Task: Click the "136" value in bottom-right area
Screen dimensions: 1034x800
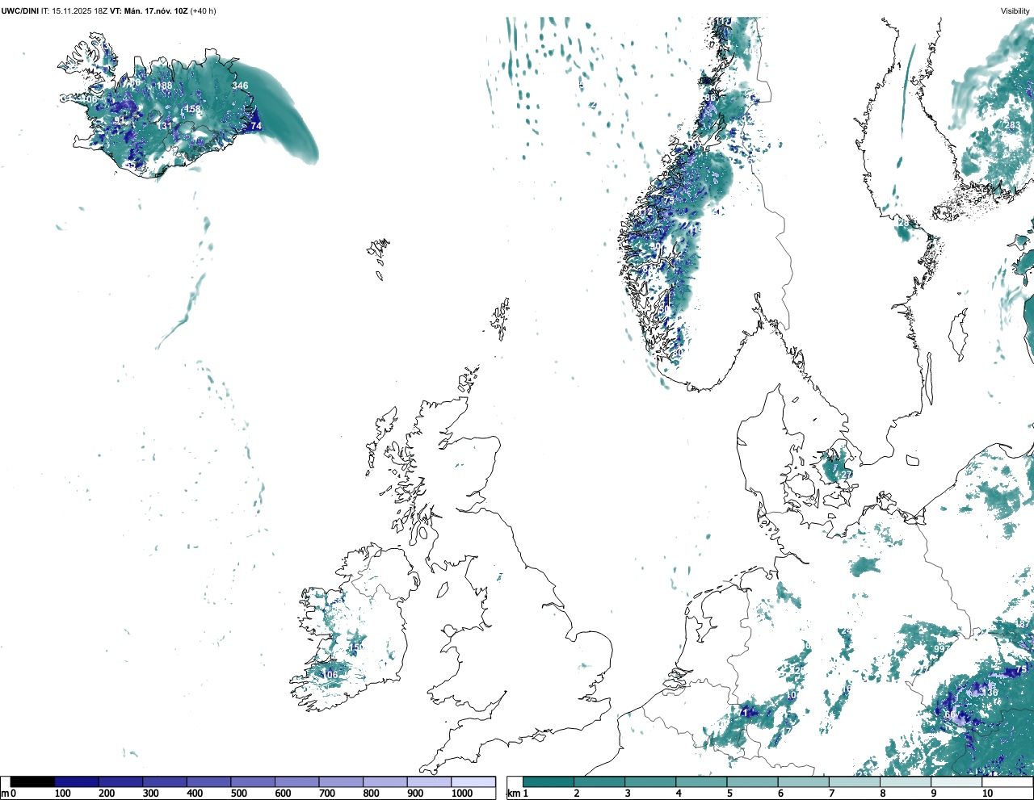Action: (x=990, y=693)
